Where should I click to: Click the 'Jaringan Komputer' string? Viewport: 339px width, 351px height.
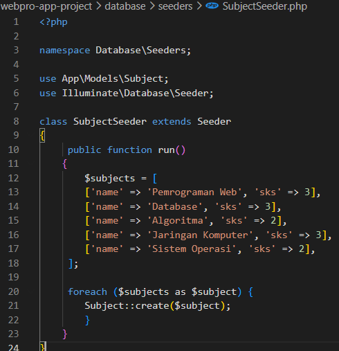(x=200, y=235)
